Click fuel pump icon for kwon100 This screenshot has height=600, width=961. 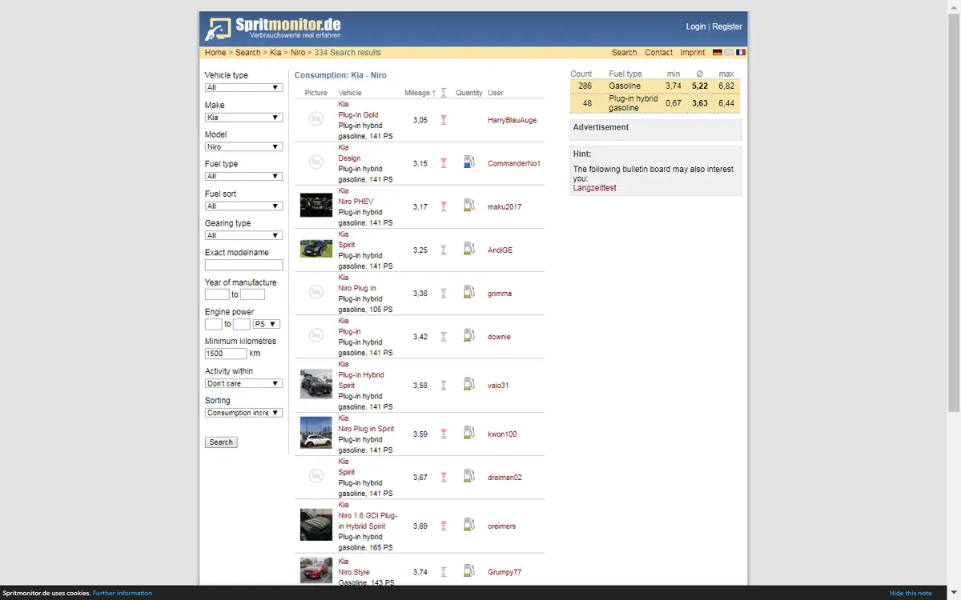pos(469,433)
